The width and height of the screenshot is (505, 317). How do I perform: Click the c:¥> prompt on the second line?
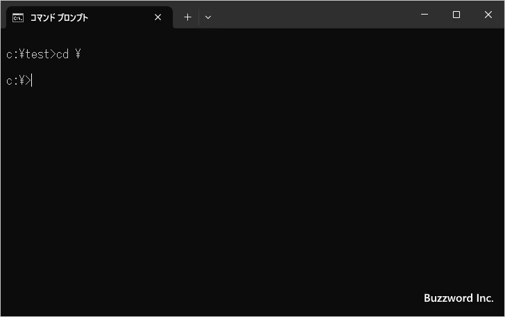pyautogui.click(x=18, y=80)
